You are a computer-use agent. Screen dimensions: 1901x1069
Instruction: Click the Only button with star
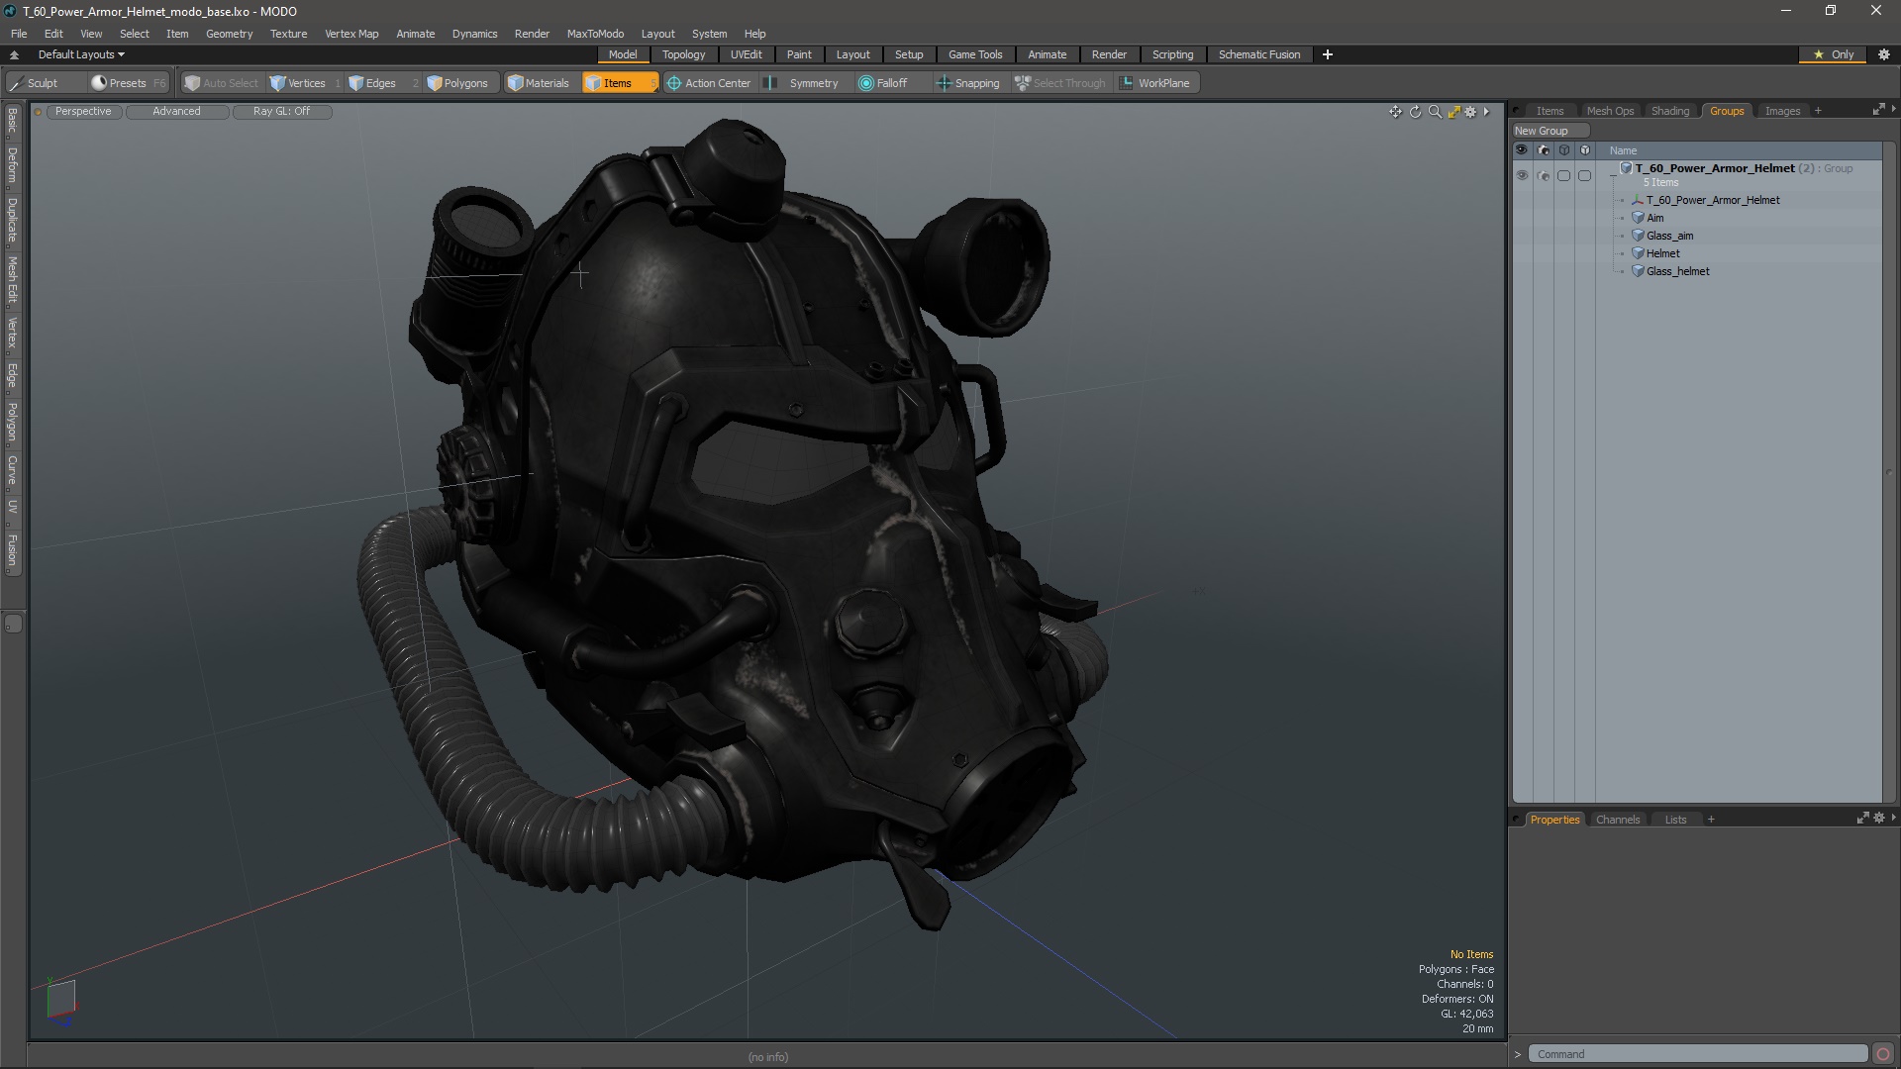click(1832, 54)
